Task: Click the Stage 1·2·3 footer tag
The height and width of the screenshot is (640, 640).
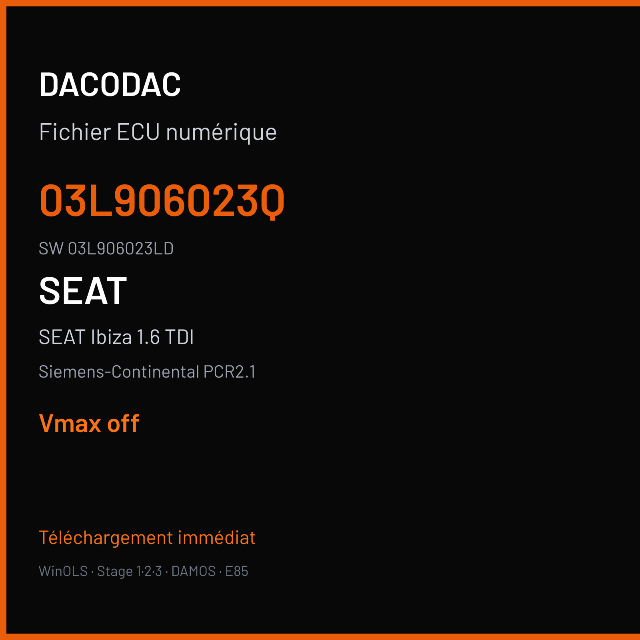Action: pos(129,571)
